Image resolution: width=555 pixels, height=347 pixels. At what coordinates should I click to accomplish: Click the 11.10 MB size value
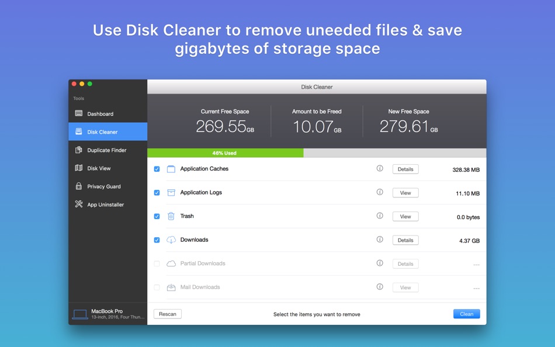(467, 193)
